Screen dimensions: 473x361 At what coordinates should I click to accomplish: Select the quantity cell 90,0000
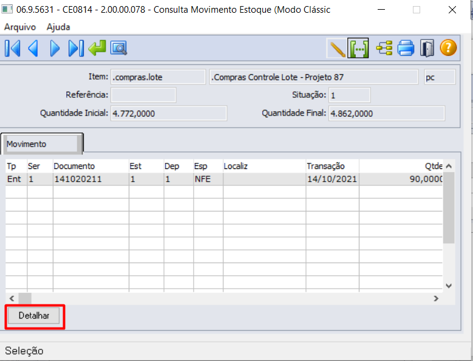[401, 179]
